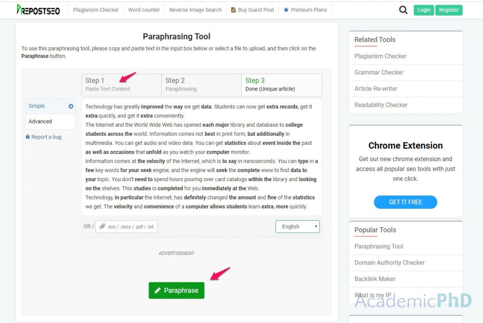This screenshot has width=483, height=323.
Task: Click inside the paraphrased text area
Action: tap(201, 157)
